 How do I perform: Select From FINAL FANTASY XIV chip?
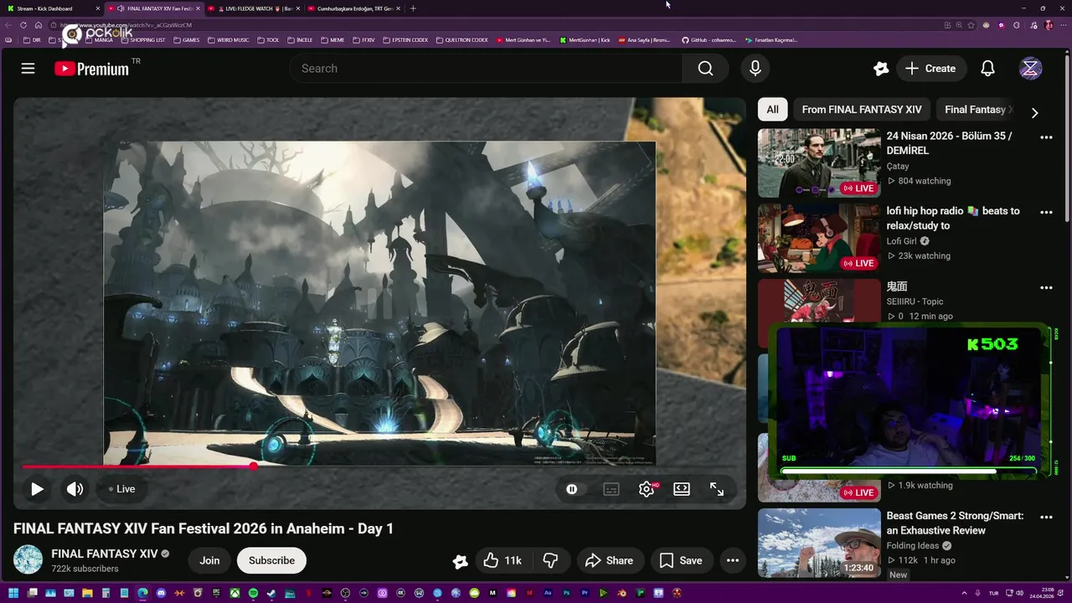pos(861,110)
